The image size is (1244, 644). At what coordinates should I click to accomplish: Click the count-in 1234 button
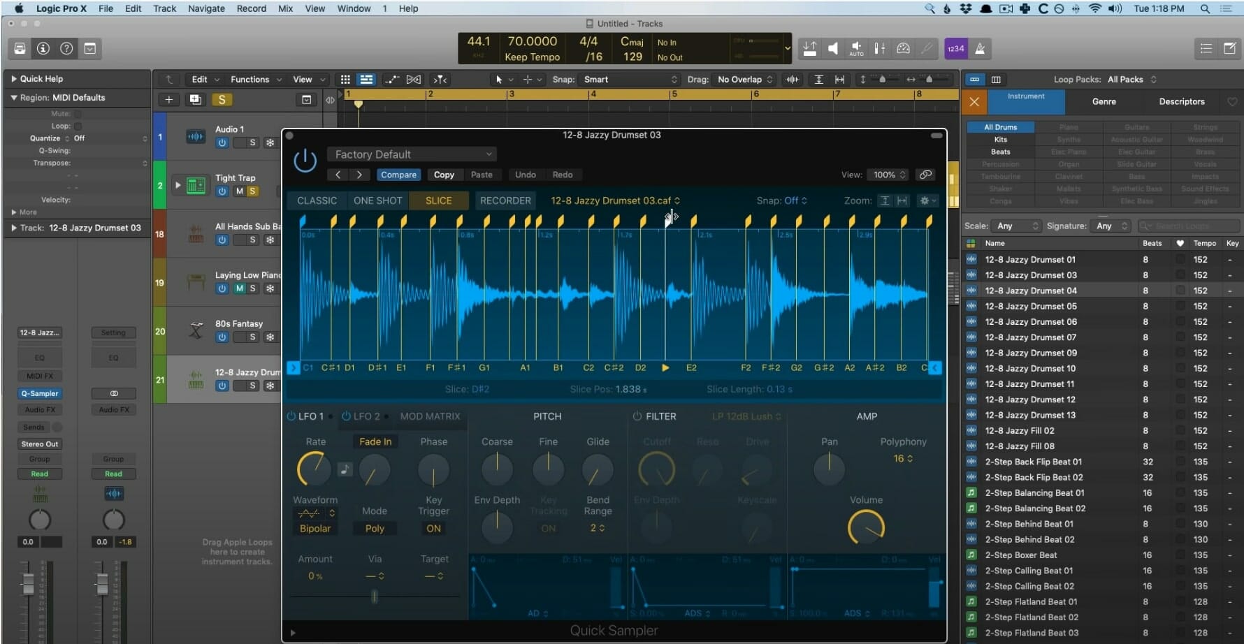pos(955,49)
